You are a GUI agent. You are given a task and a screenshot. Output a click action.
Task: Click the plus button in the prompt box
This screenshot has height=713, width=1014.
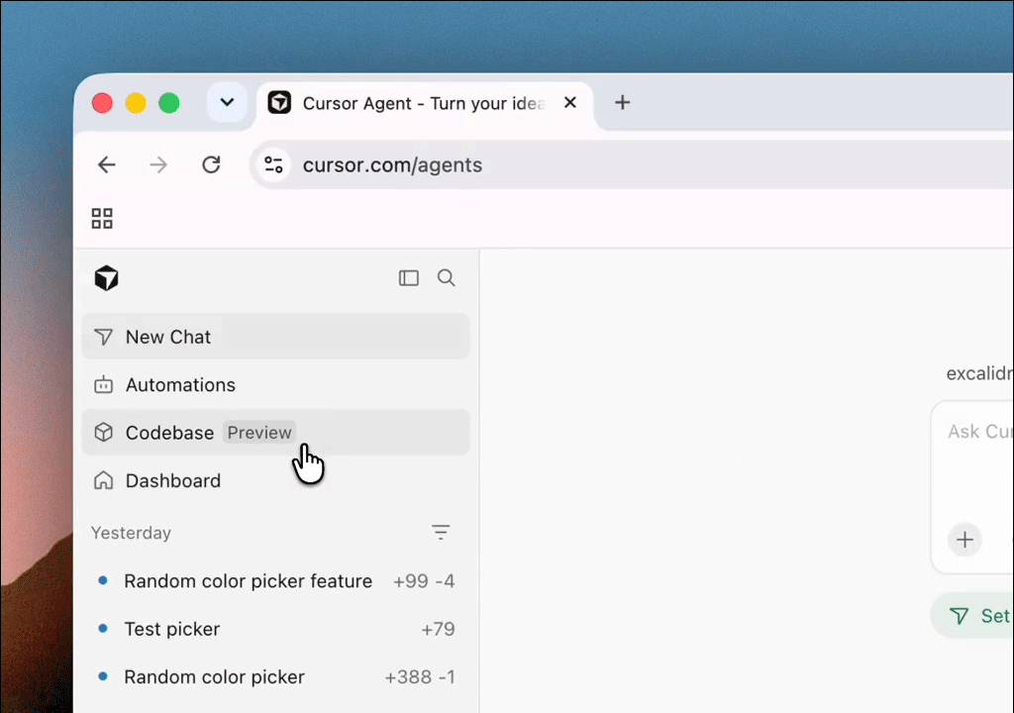pos(964,540)
